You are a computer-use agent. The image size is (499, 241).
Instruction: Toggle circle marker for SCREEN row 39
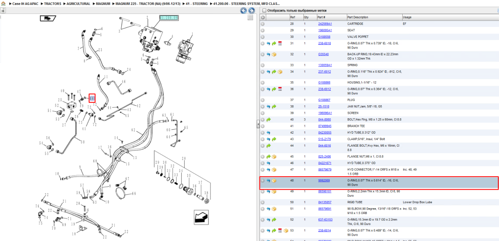(262, 113)
